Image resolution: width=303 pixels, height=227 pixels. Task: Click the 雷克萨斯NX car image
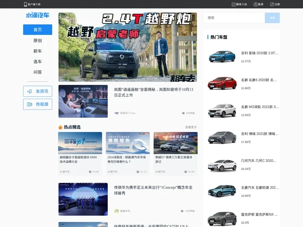[x=222, y=219]
